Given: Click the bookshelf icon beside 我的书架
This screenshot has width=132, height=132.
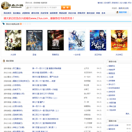Looking at the screenshot, I should click(117, 12).
